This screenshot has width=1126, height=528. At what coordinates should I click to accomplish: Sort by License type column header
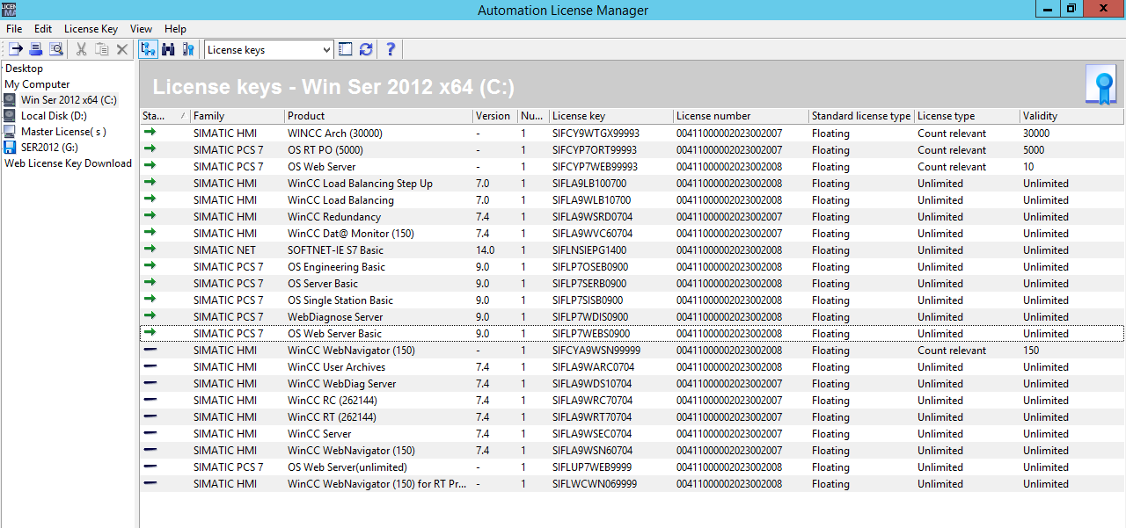pyautogui.click(x=967, y=116)
